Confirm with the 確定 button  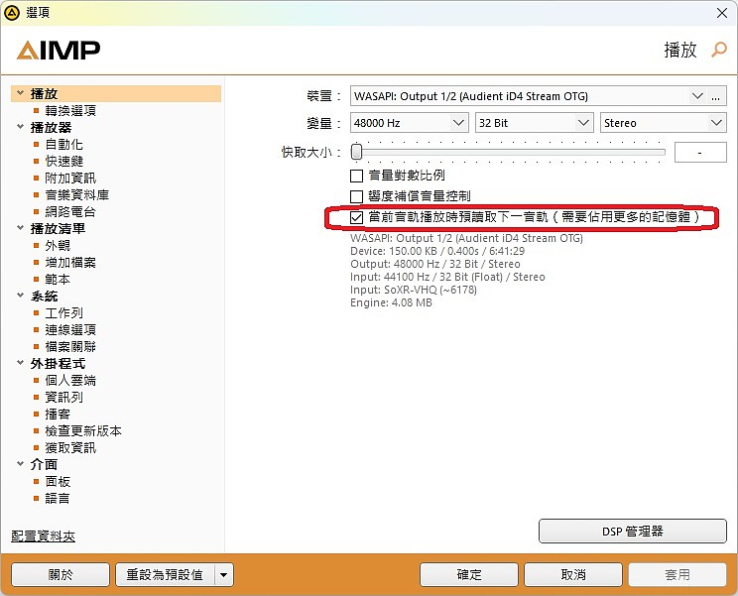pos(469,575)
